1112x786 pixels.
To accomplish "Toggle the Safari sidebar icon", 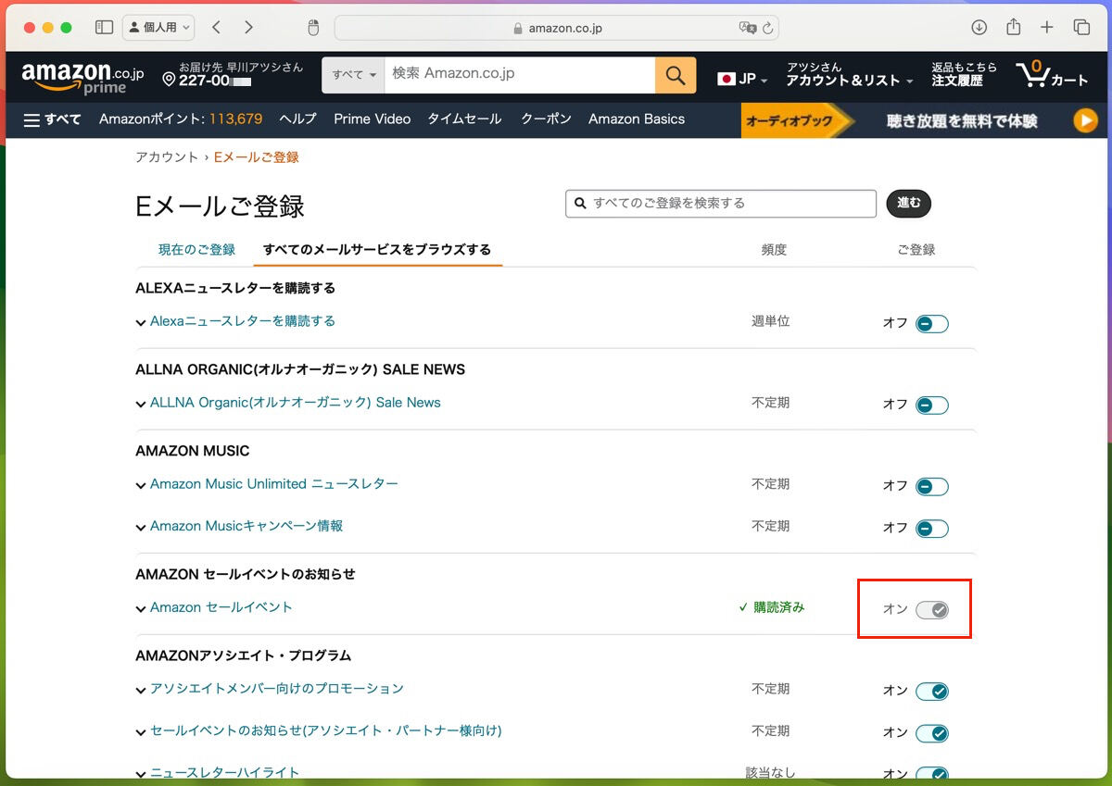I will click(104, 28).
